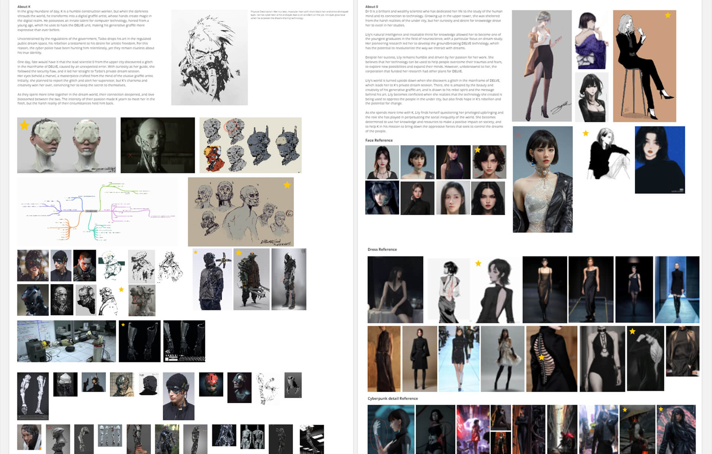The height and width of the screenshot is (454, 712).
Task: Open the seated woman on stool, tan background
Action: tap(645, 66)
